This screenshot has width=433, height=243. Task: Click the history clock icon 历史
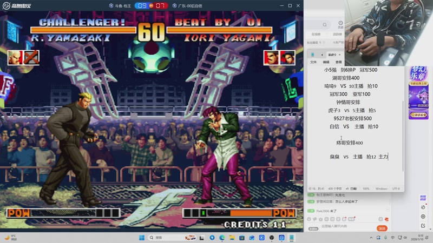click(340, 24)
